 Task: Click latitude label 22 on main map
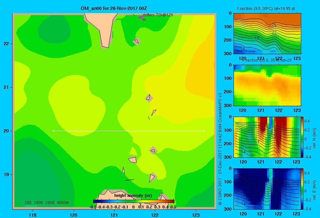coord(6,44)
